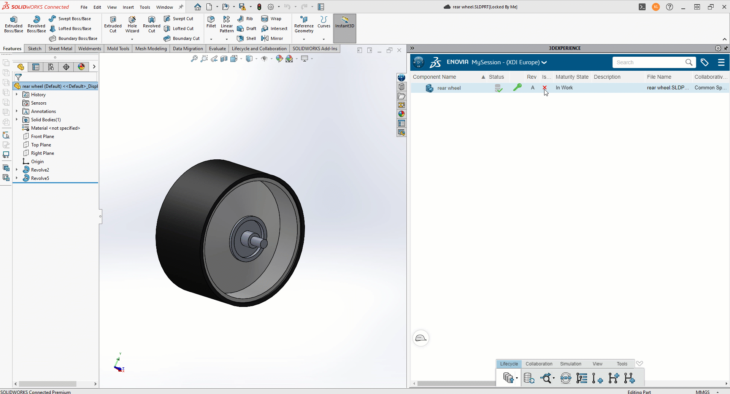
Task: Open the Appearances color wheel tab
Action: tap(81, 67)
